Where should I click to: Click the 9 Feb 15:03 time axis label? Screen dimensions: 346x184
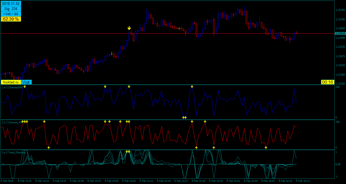[x=128, y=181]
